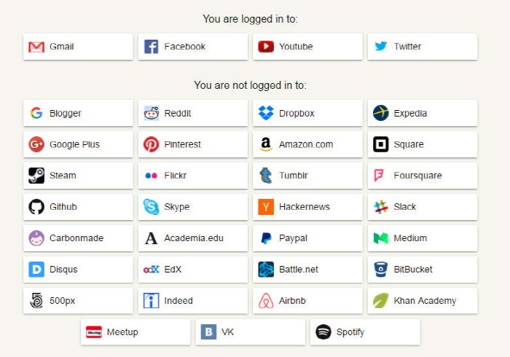The width and height of the screenshot is (510, 357).
Task: Open the Khan Academy tile
Action: click(423, 301)
